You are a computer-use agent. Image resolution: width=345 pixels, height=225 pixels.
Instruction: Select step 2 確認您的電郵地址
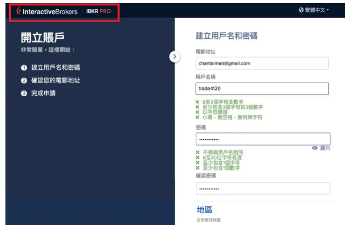pyautogui.click(x=50, y=80)
